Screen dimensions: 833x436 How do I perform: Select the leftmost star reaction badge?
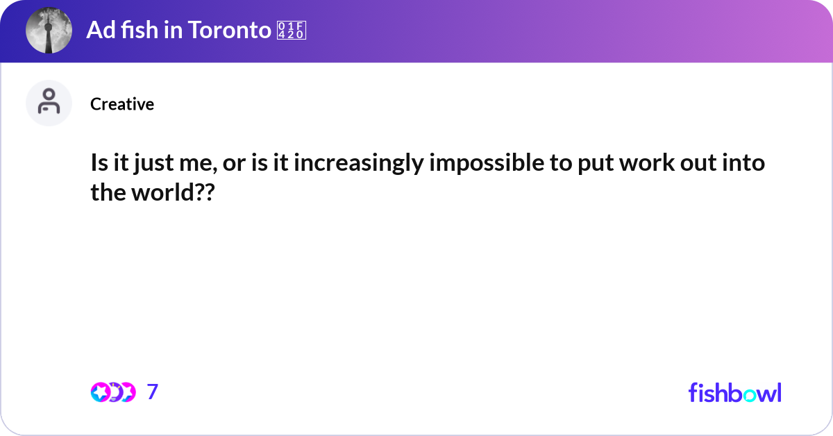100,392
